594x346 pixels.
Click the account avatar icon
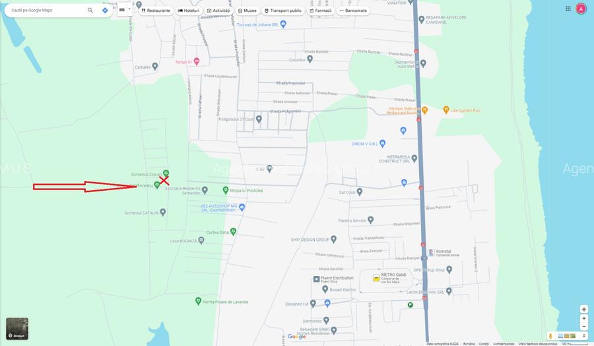[x=581, y=9]
